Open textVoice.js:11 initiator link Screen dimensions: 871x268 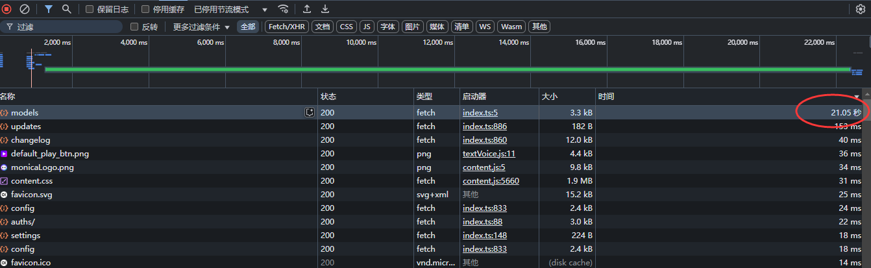click(489, 154)
